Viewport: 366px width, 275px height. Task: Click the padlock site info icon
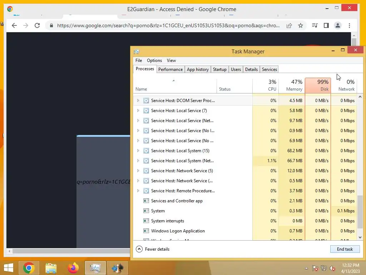(51, 25)
